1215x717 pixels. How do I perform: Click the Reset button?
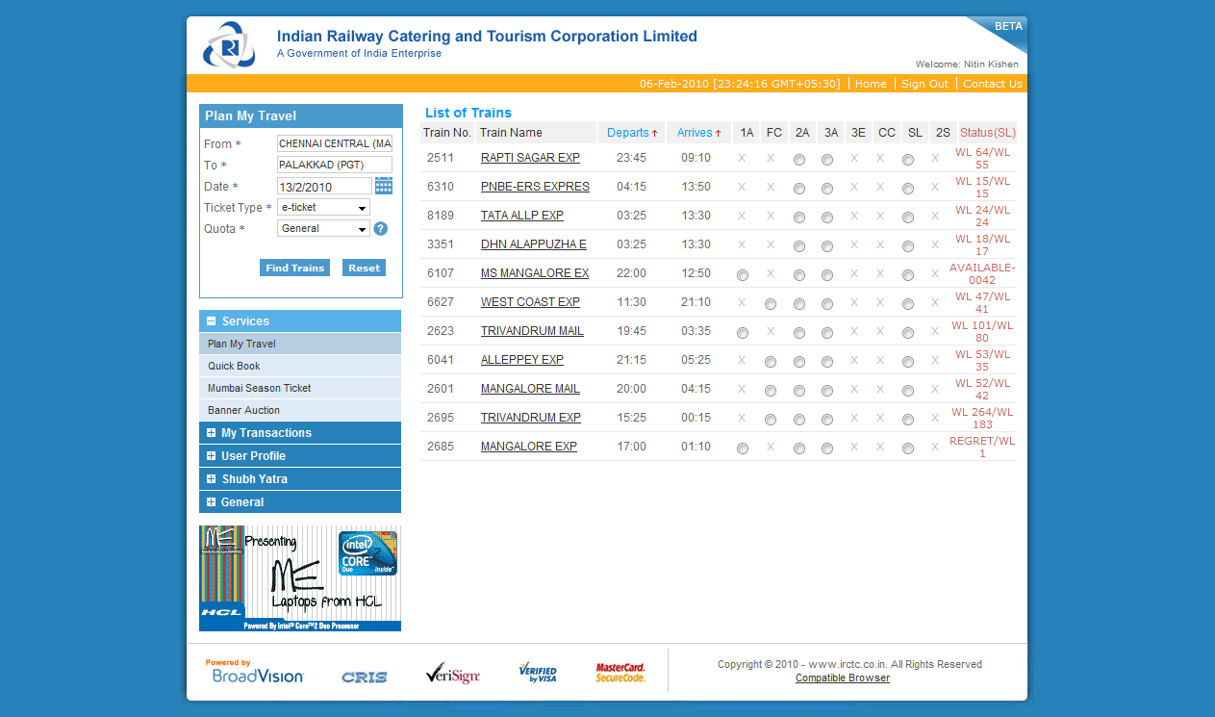364,268
